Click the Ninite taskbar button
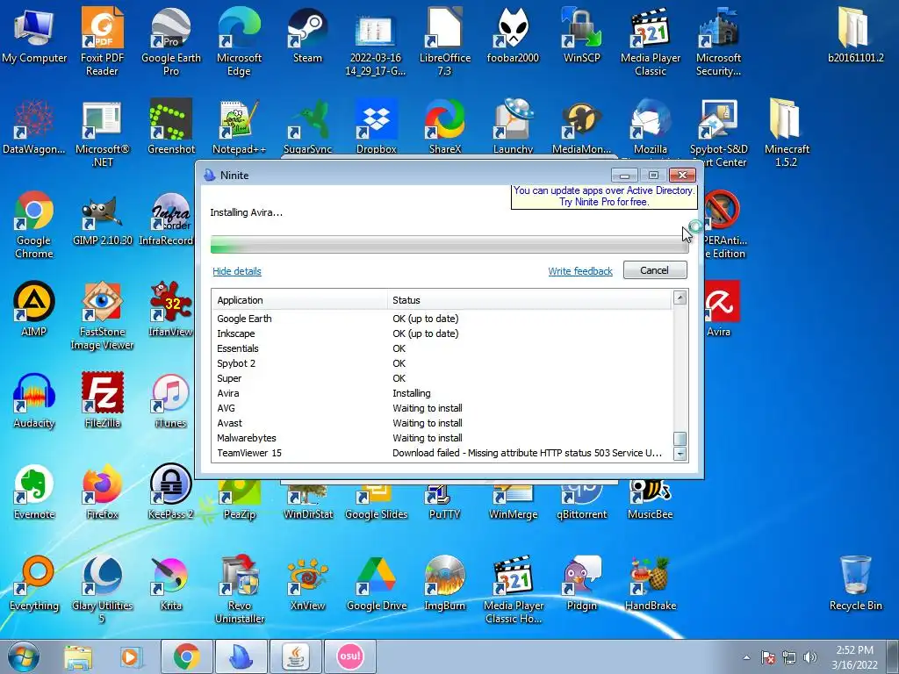899x674 pixels. [241, 656]
